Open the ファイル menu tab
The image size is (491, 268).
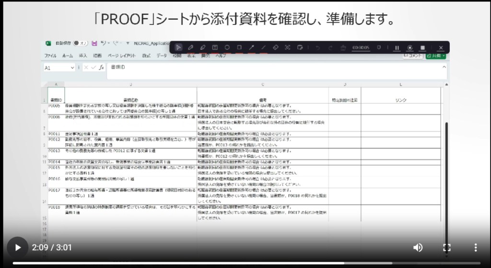click(50, 56)
